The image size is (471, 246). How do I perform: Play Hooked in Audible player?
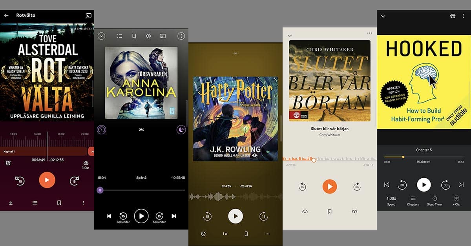[424, 184]
